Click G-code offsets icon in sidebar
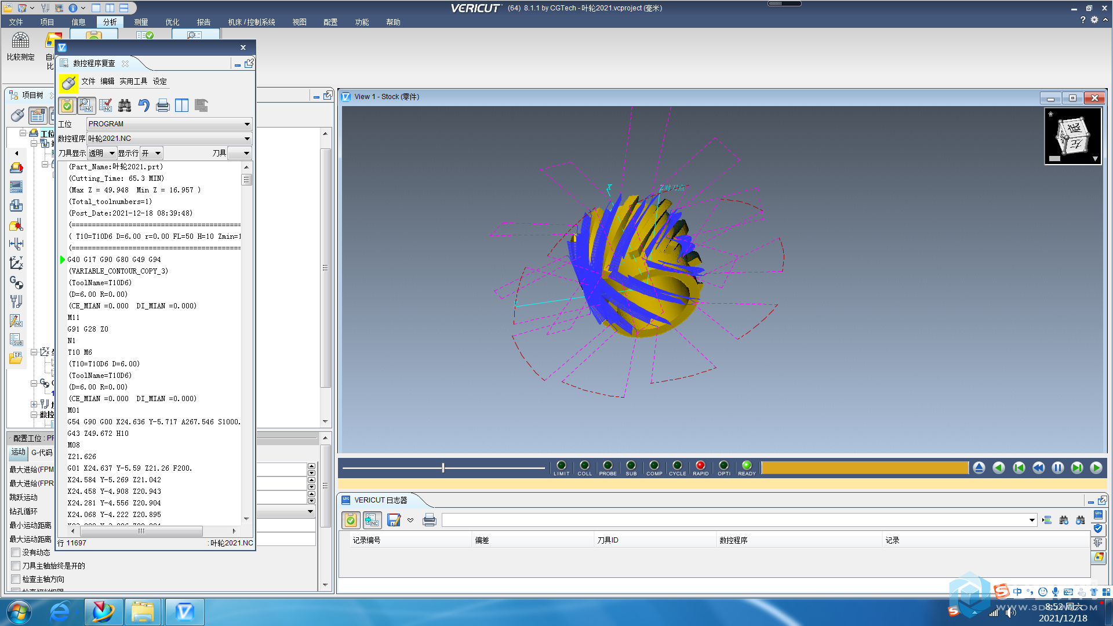The height and width of the screenshot is (626, 1113). [x=16, y=282]
